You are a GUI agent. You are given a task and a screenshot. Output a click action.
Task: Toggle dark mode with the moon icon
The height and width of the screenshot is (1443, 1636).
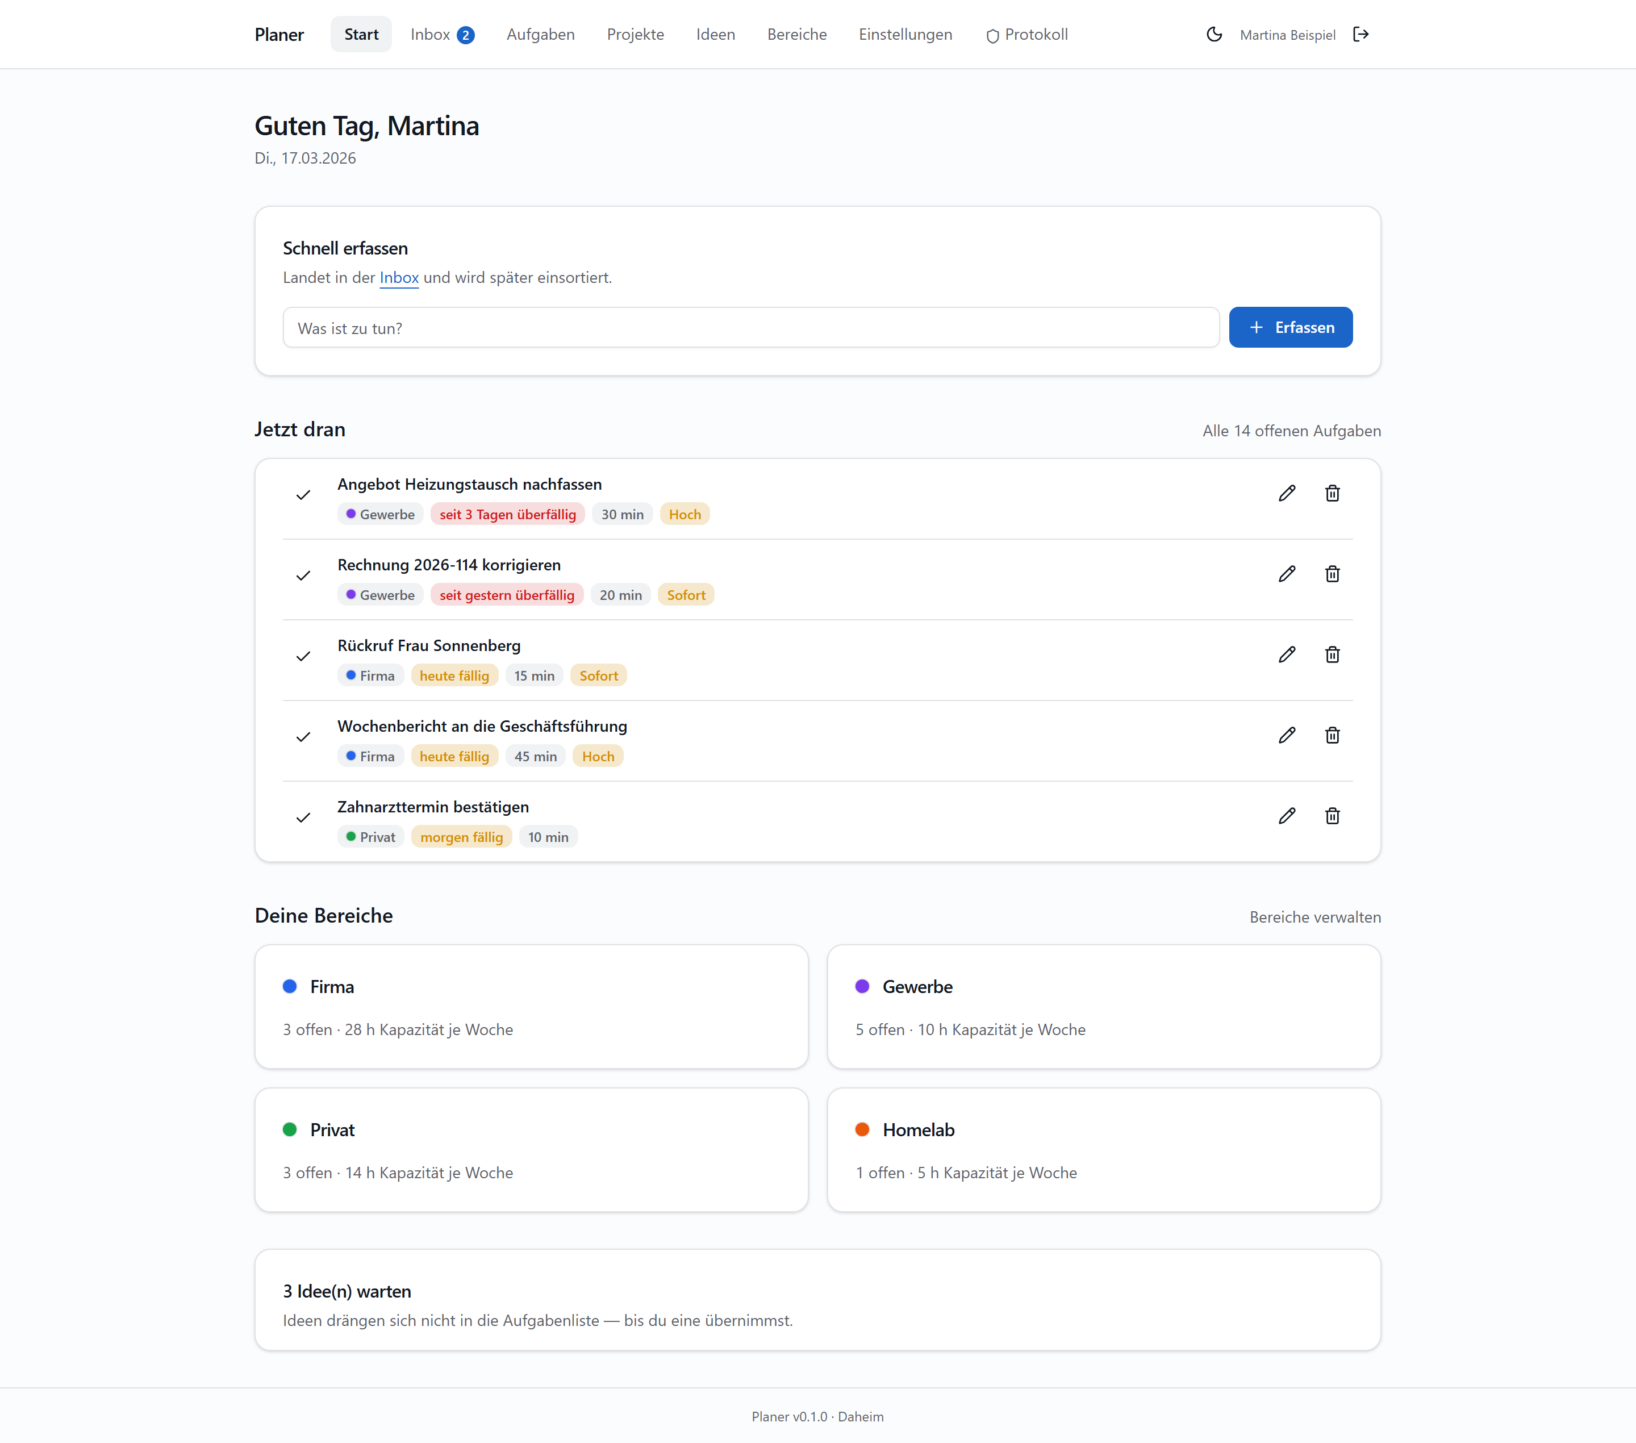1214,35
